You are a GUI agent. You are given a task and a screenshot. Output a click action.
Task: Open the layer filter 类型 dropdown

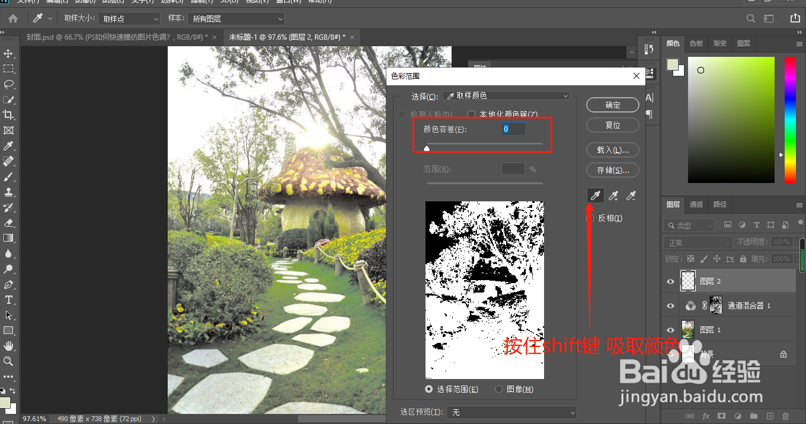coord(689,226)
